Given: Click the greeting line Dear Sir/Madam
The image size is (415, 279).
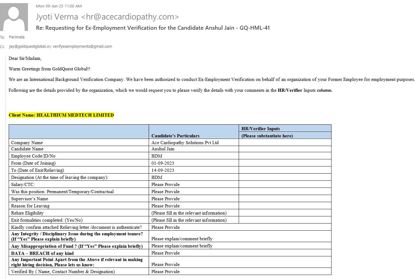Looking at the screenshot, I should coord(25,58).
